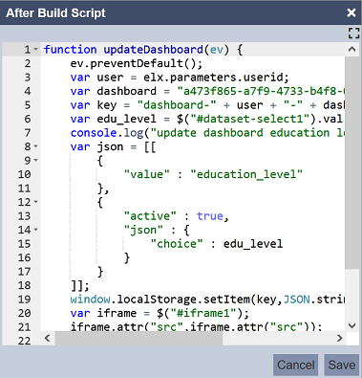Click the "education_level" string in line 10
This screenshot has width=362, height=378.
tap(246, 174)
